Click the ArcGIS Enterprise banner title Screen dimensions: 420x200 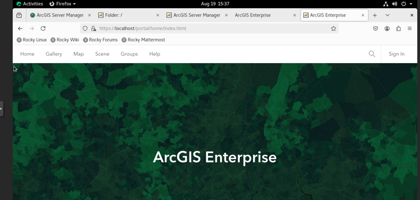point(215,157)
